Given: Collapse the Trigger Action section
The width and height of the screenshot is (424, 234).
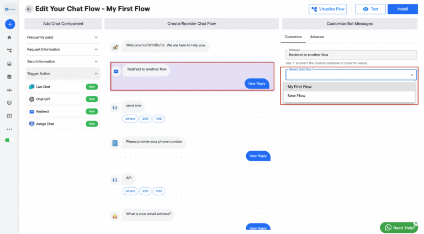Looking at the screenshot, I should pos(63,73).
